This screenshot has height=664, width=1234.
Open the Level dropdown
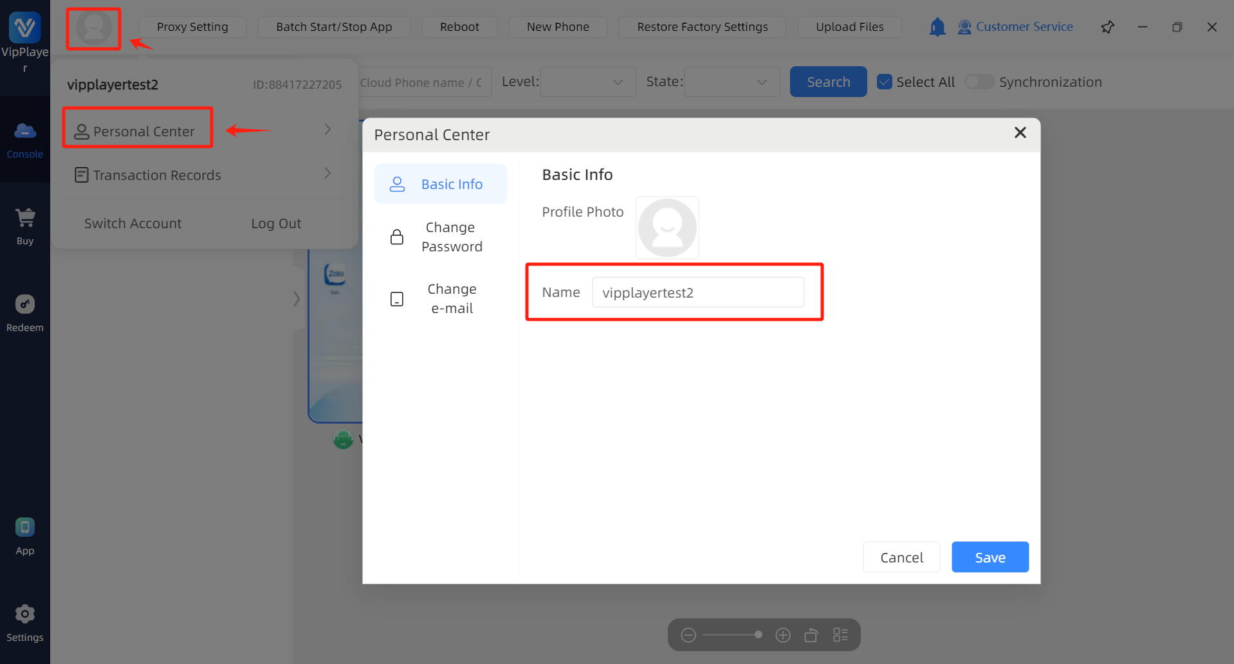tap(587, 82)
